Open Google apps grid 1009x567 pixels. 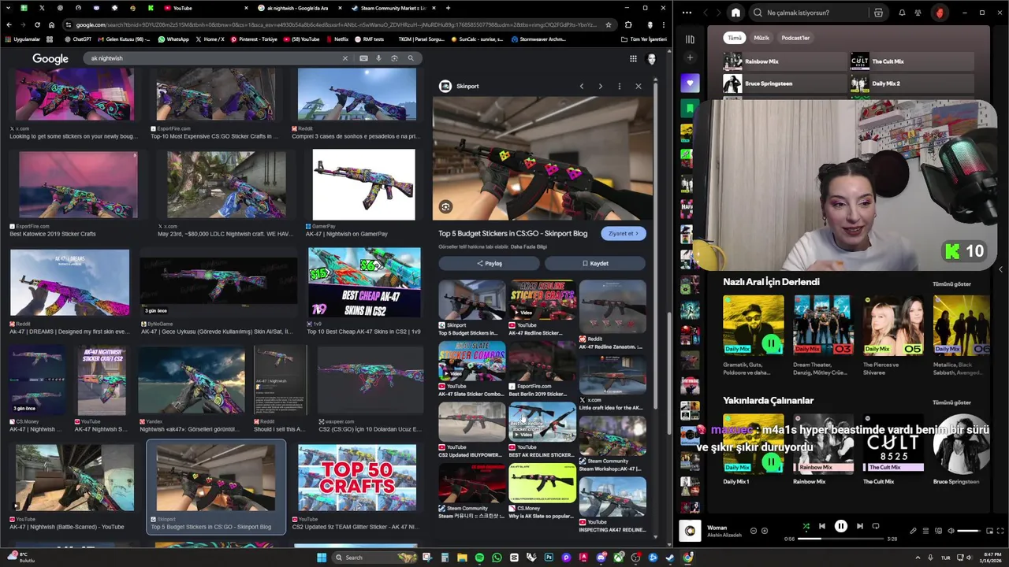click(x=633, y=58)
